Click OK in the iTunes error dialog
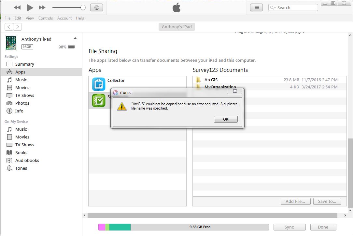Viewport: 353px width, 236px height. [x=226, y=119]
